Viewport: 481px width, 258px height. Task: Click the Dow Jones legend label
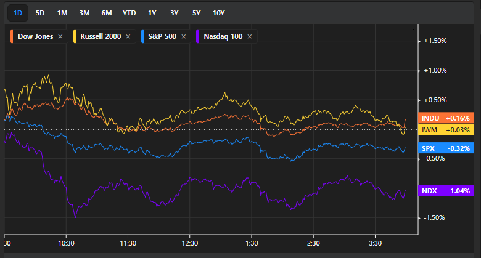(x=36, y=37)
